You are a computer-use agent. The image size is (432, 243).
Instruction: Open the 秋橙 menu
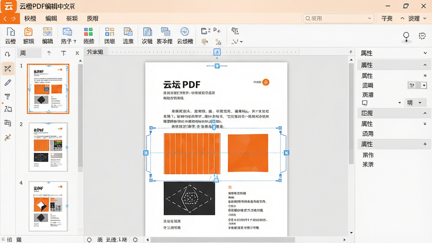click(30, 19)
